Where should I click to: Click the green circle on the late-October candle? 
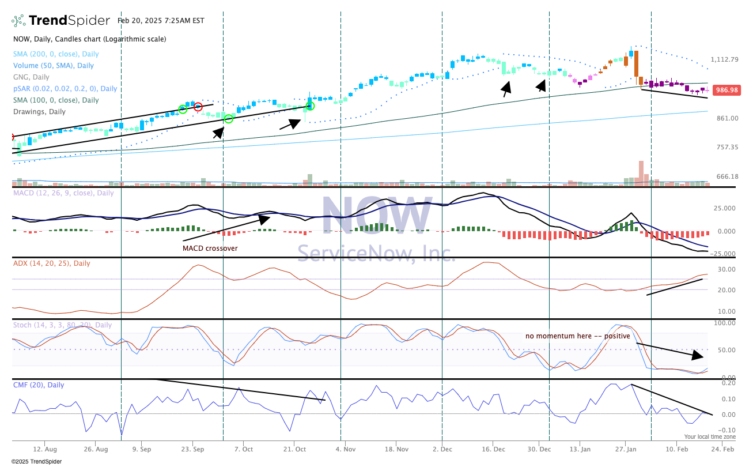pyautogui.click(x=310, y=106)
